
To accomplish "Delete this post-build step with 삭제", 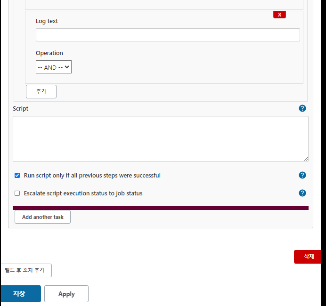I will coord(308,257).
